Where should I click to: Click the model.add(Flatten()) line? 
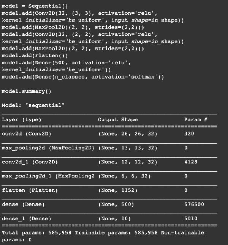pyautogui.click(x=35, y=56)
